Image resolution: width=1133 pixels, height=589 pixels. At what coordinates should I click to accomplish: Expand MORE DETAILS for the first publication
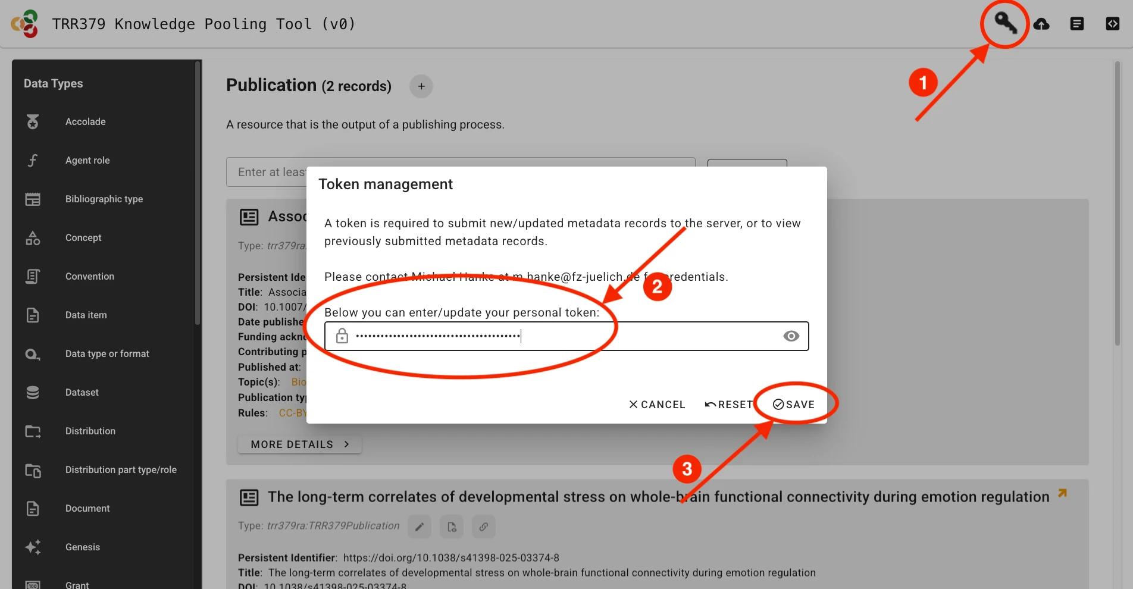tap(299, 444)
